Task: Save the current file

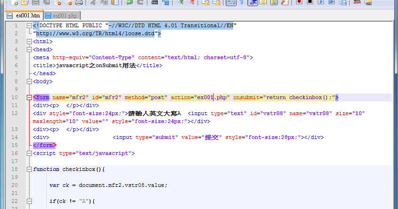Action: [x=36, y=2]
